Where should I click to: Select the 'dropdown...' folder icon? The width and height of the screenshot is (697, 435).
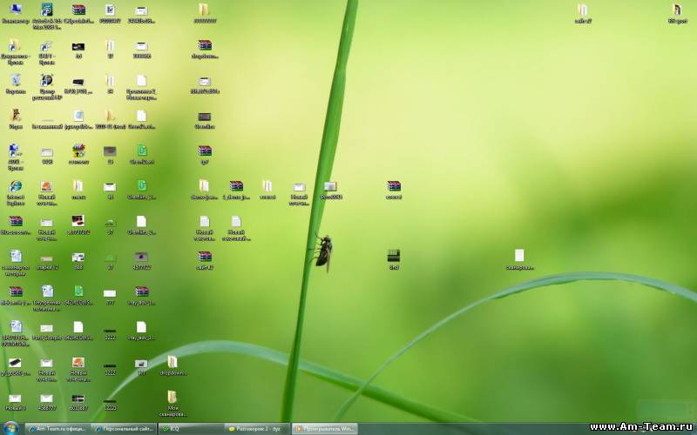[x=173, y=365]
